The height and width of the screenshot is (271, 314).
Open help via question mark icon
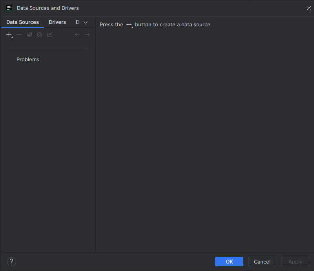pyautogui.click(x=11, y=262)
